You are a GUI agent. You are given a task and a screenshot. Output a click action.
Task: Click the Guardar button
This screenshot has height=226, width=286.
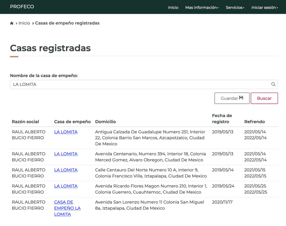coord(232,98)
